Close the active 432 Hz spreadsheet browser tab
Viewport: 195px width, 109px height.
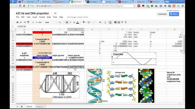(84, 2)
